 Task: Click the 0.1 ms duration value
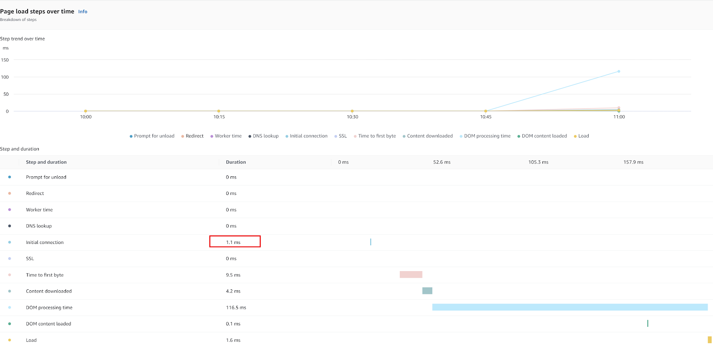[233, 324]
